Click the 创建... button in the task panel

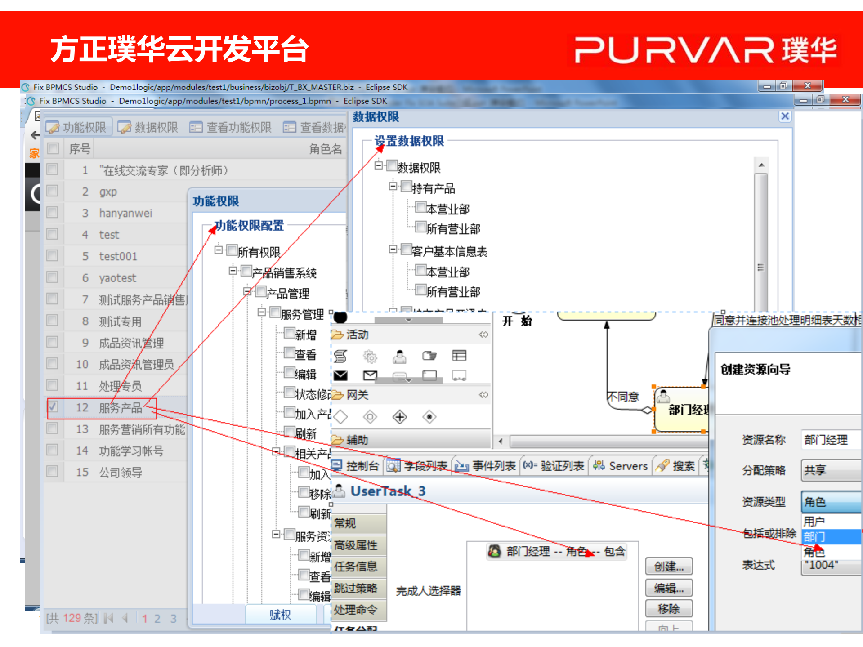[x=669, y=566]
